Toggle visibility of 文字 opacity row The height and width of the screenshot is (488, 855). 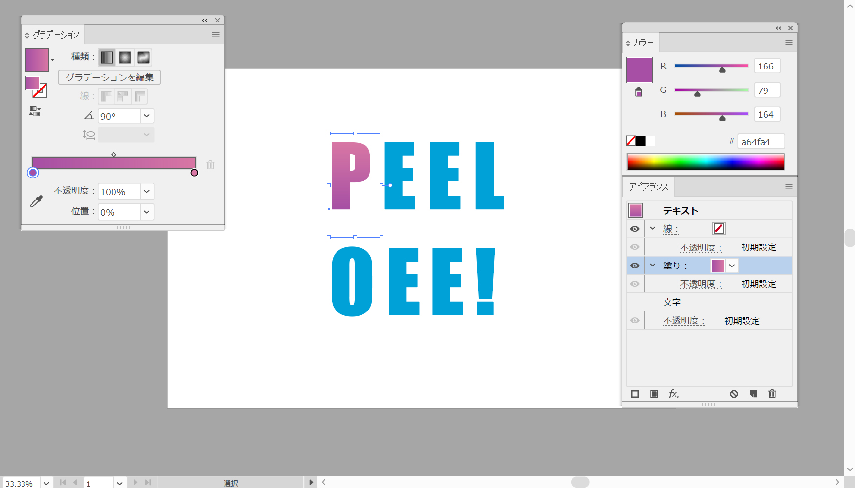(x=635, y=321)
